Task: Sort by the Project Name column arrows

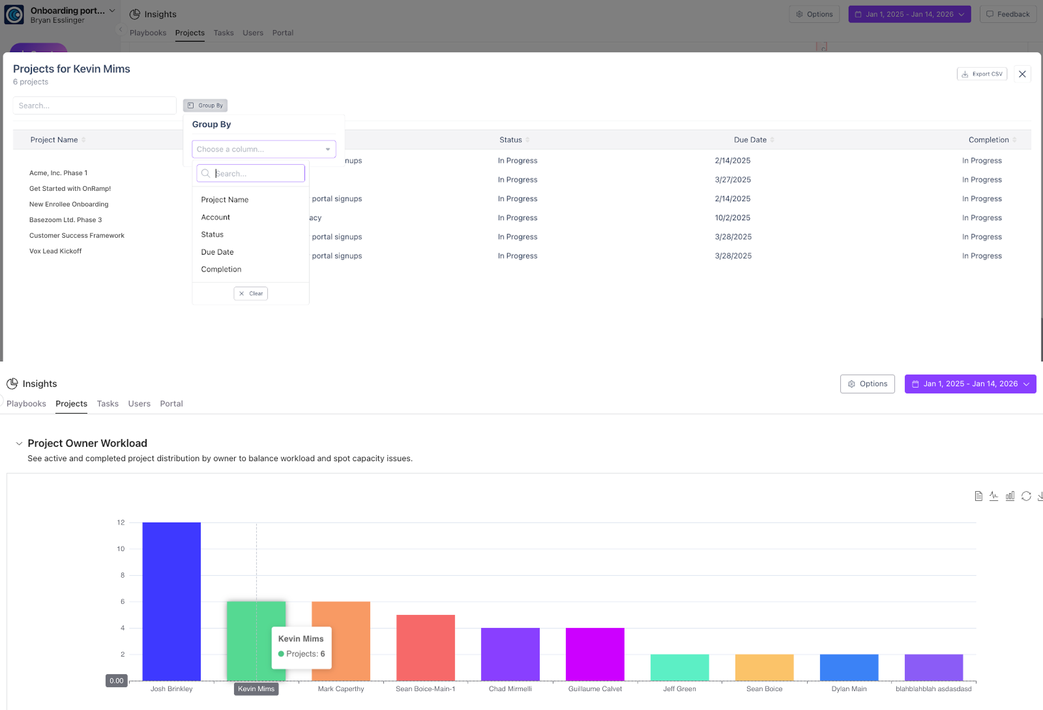Action: pyautogui.click(x=83, y=140)
